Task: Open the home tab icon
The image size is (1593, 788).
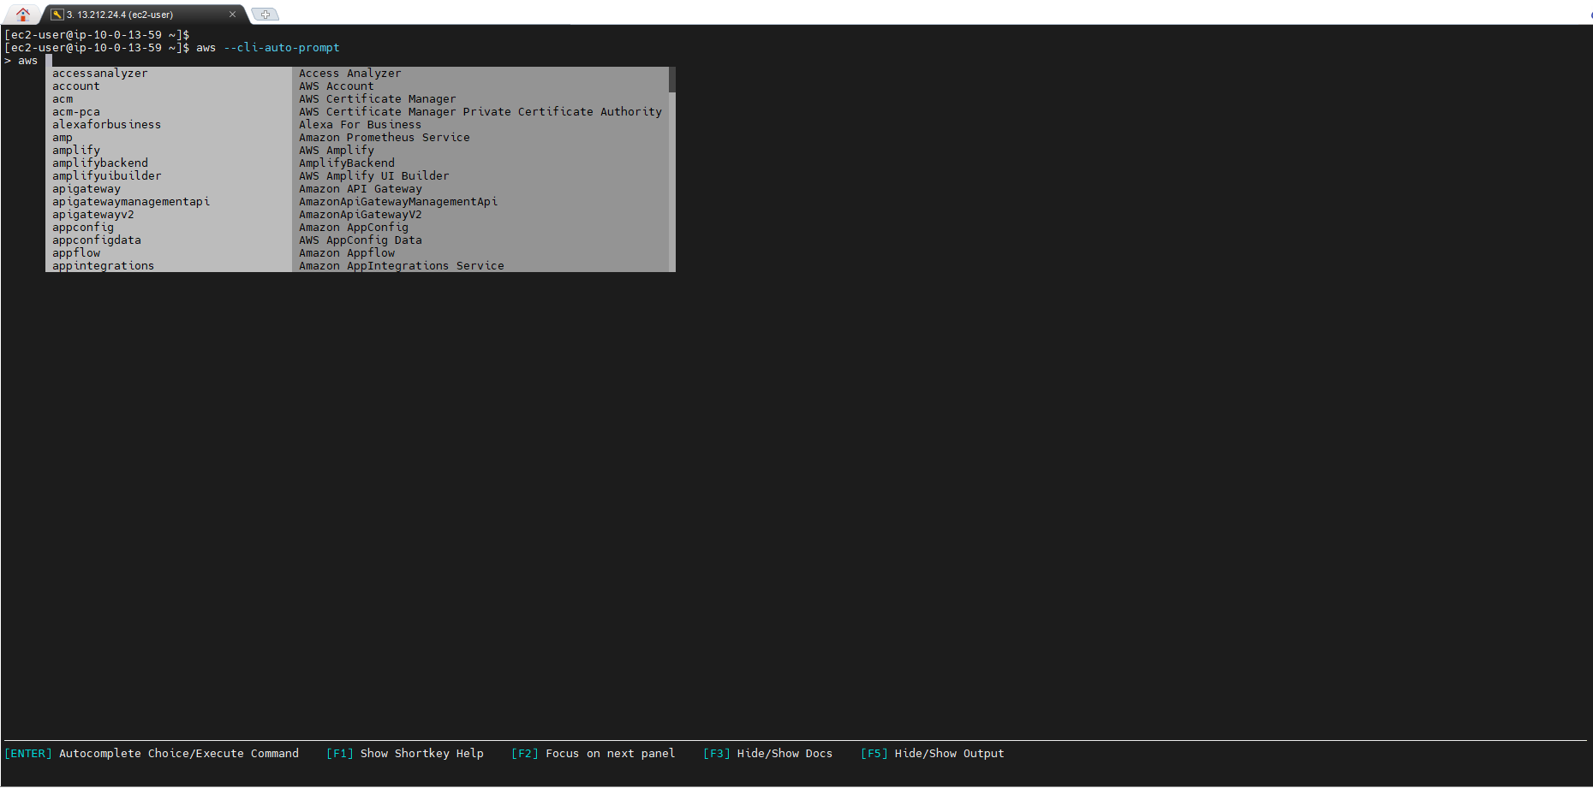Action: click(22, 14)
